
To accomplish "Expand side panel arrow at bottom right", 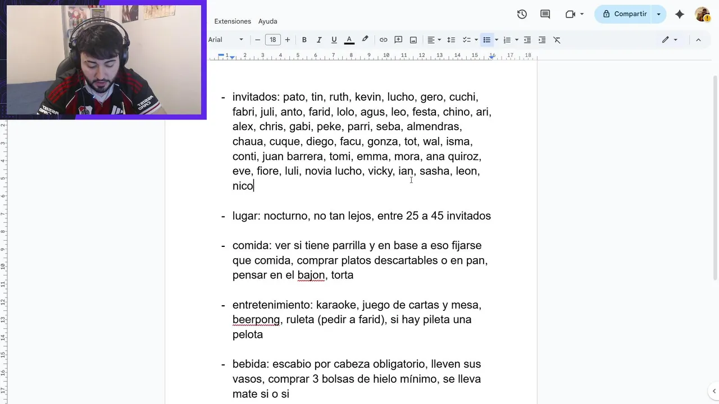I will (715, 391).
